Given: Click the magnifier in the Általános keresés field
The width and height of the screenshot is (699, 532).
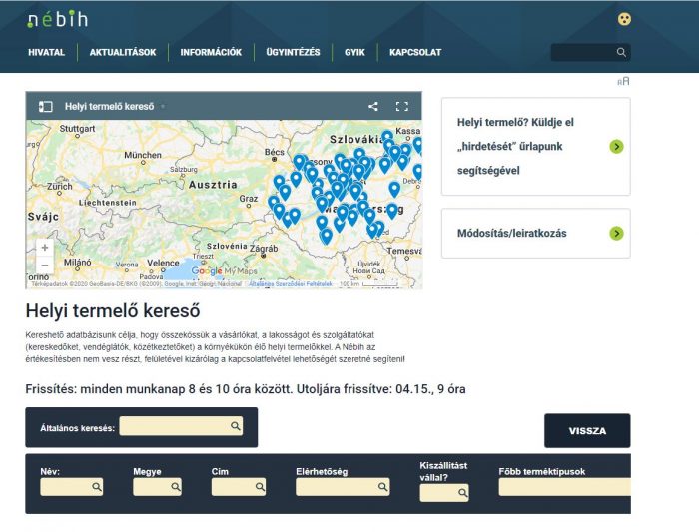Looking at the screenshot, I should (x=236, y=426).
